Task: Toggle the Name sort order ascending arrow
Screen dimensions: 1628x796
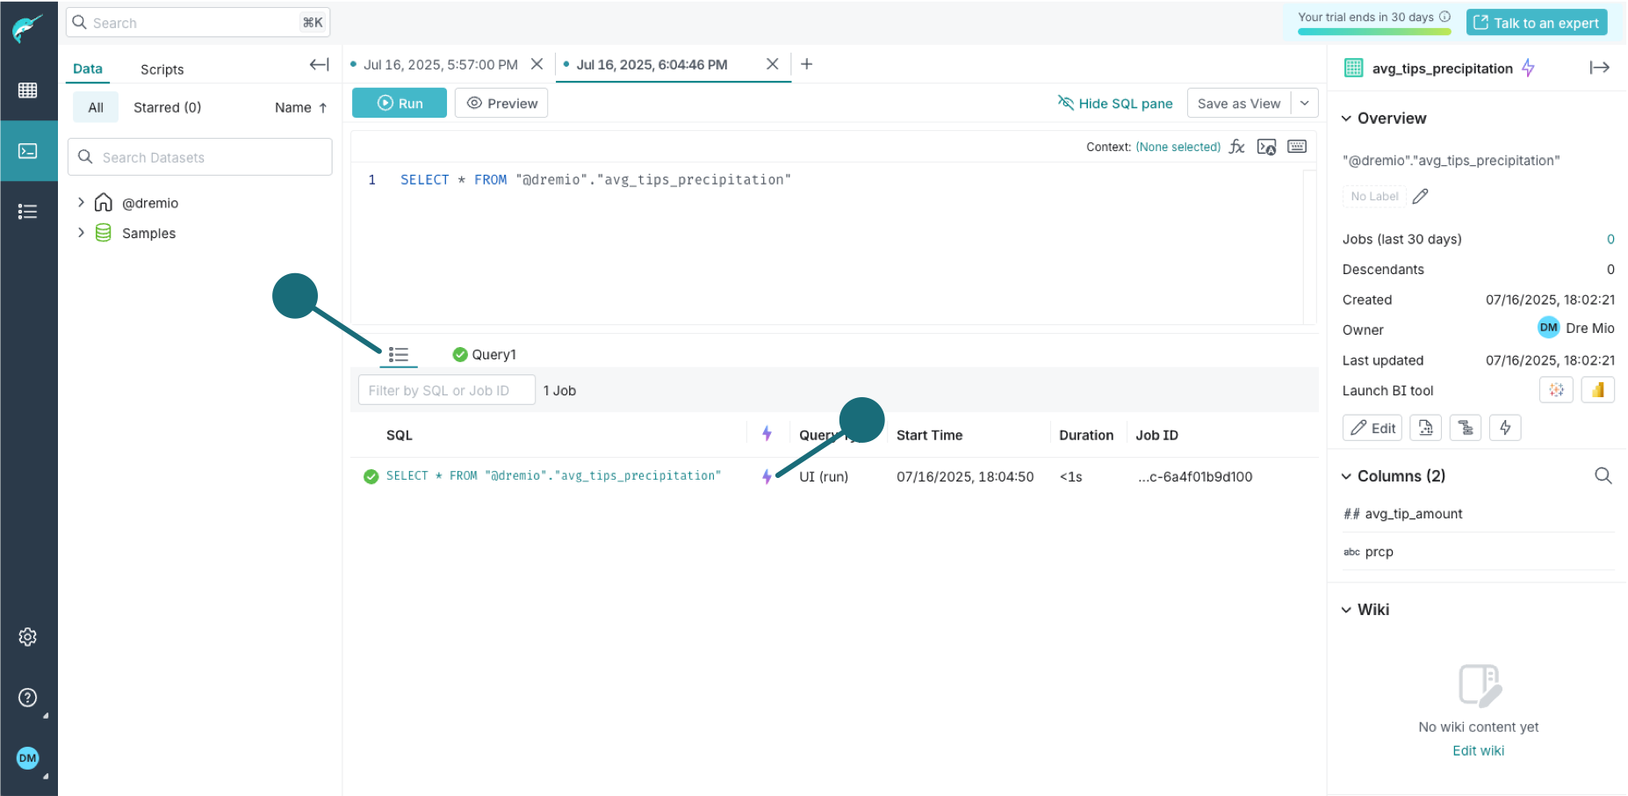Action: pos(323,106)
